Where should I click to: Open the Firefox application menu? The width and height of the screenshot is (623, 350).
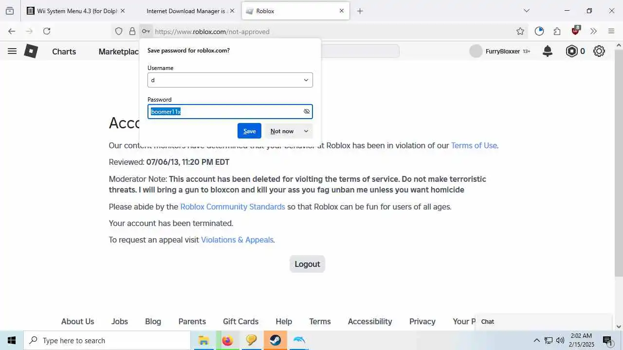coord(611,31)
